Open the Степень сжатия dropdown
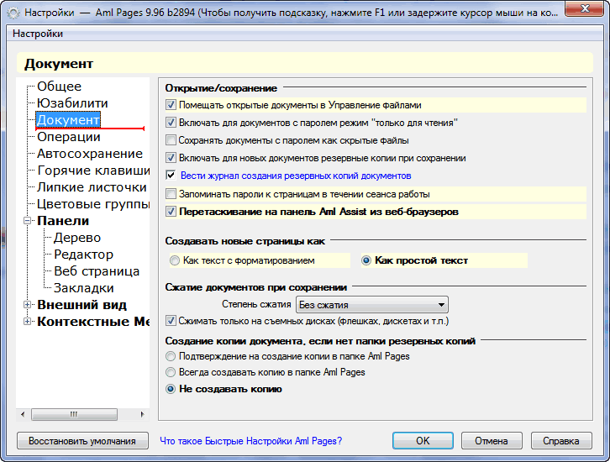Image resolution: width=610 pixels, height=462 pixels. (372, 305)
